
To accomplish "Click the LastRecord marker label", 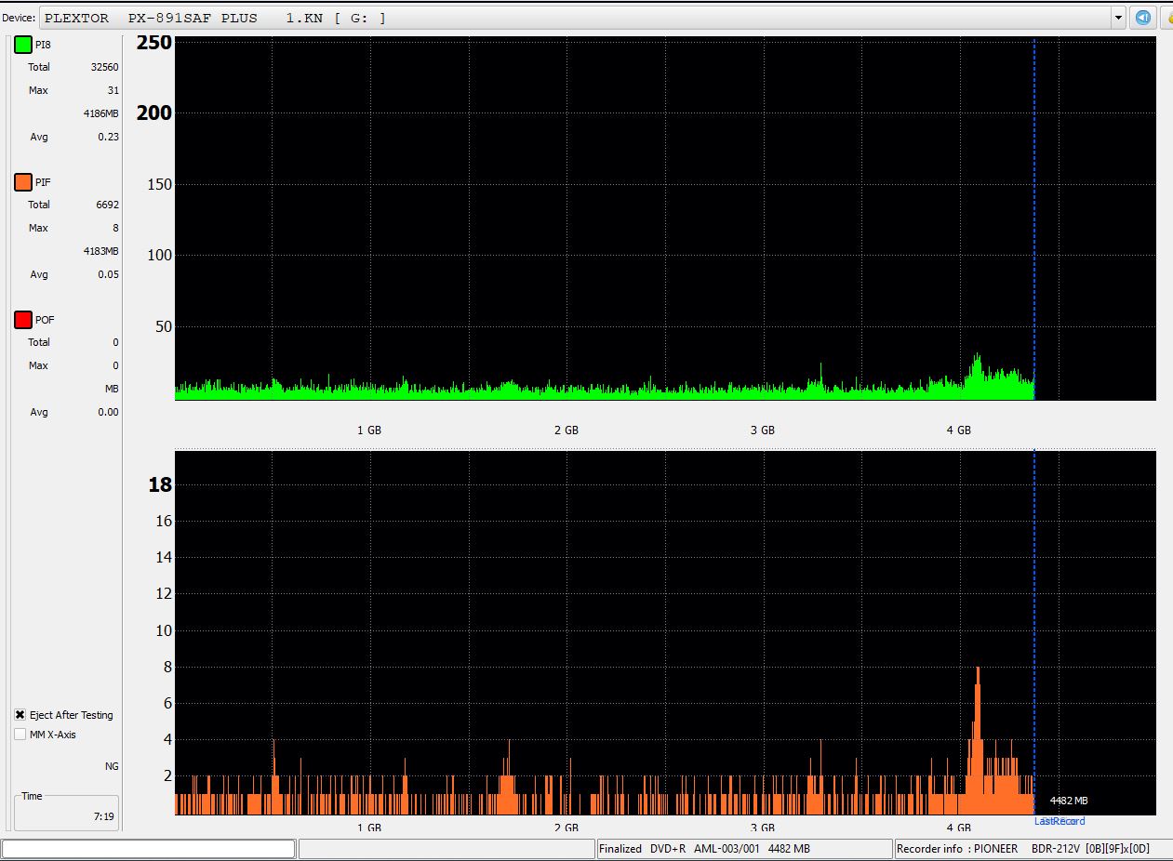I will (1060, 821).
